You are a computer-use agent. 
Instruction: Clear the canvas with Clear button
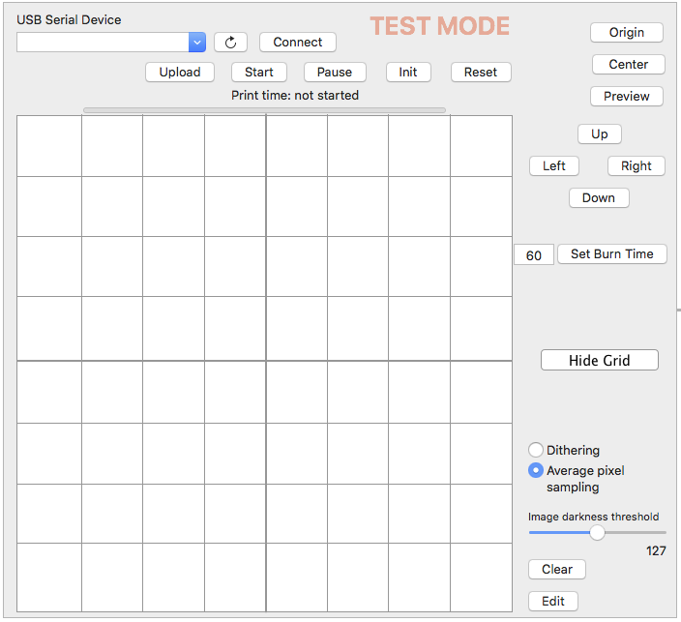coord(557,570)
